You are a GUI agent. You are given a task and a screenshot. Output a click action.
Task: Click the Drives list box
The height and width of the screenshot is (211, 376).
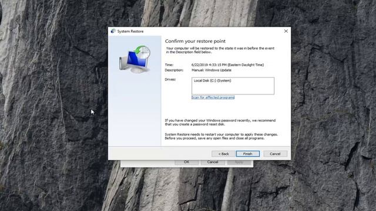coord(233,86)
